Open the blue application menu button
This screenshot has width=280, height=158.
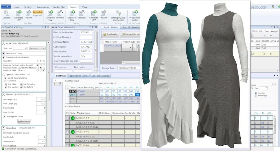pyautogui.click(x=6, y=6)
